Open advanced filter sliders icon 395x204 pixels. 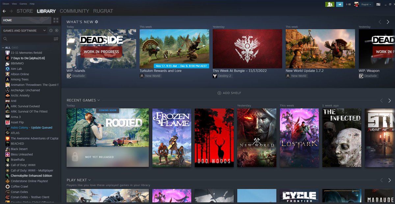[56, 39]
